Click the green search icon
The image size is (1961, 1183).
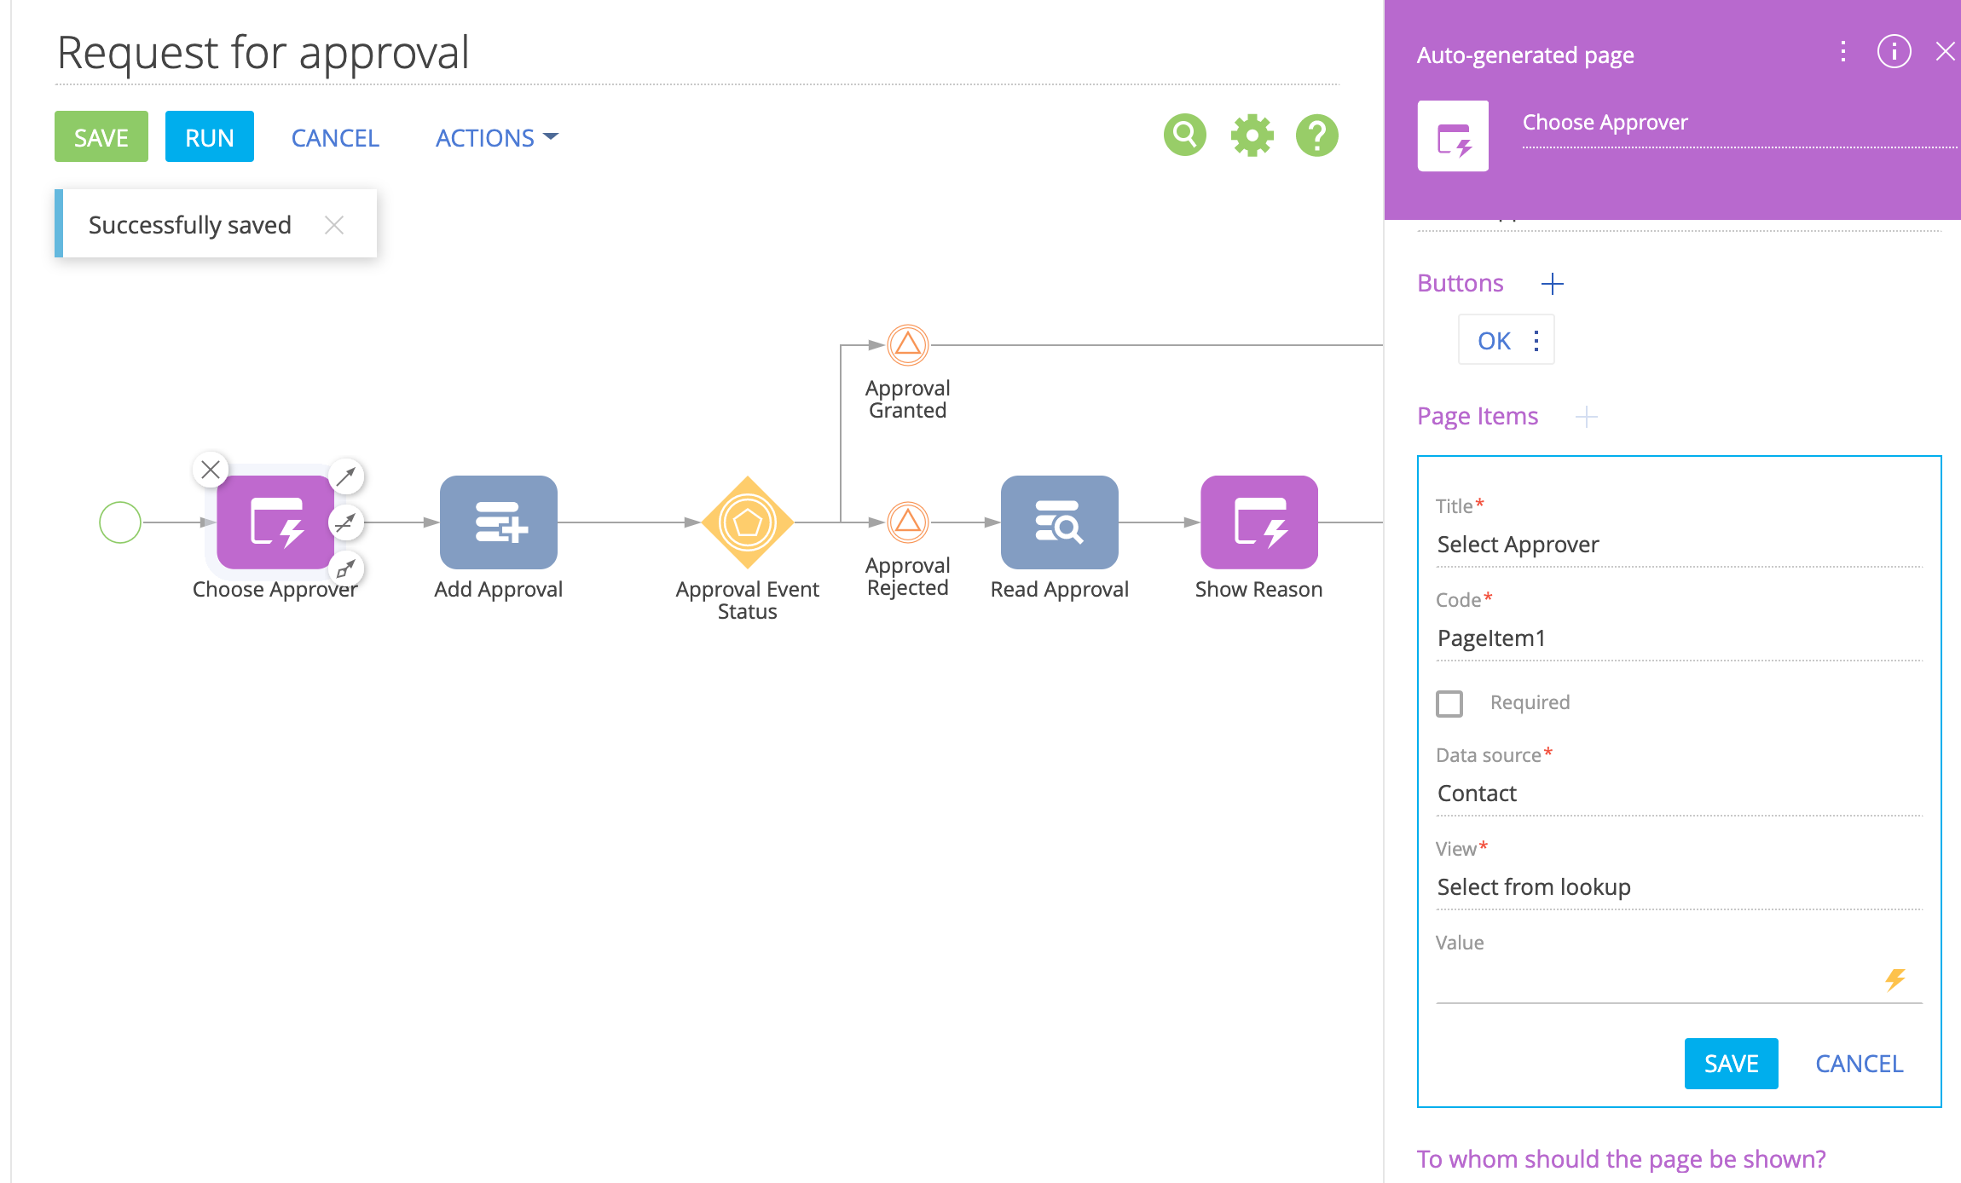1185,136
